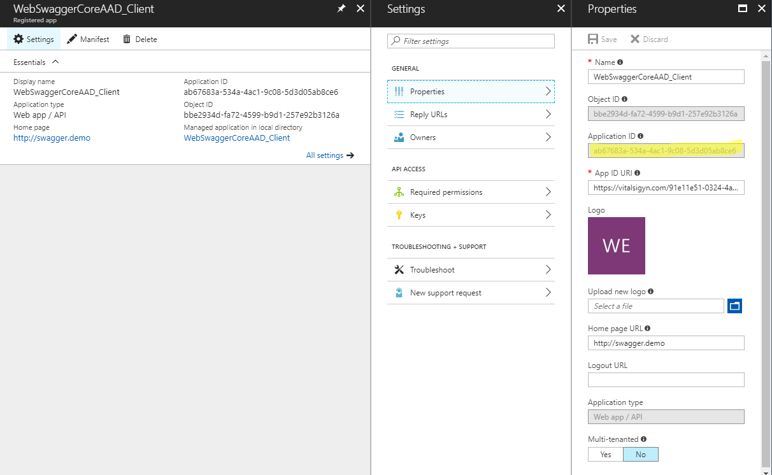The height and width of the screenshot is (475, 772).
Task: Open Required permissions under API Access
Action: 470,192
